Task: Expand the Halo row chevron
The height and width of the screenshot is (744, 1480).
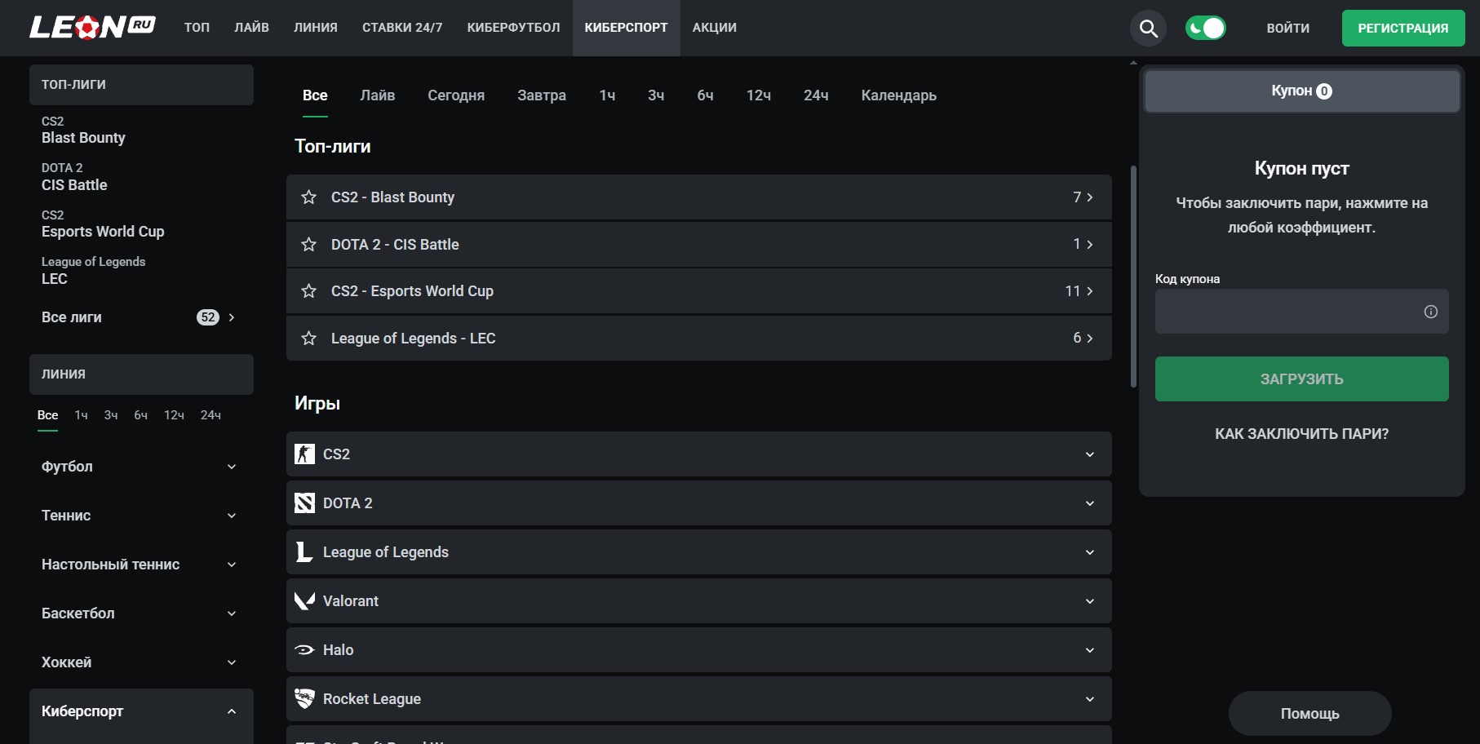Action: coord(1090,650)
